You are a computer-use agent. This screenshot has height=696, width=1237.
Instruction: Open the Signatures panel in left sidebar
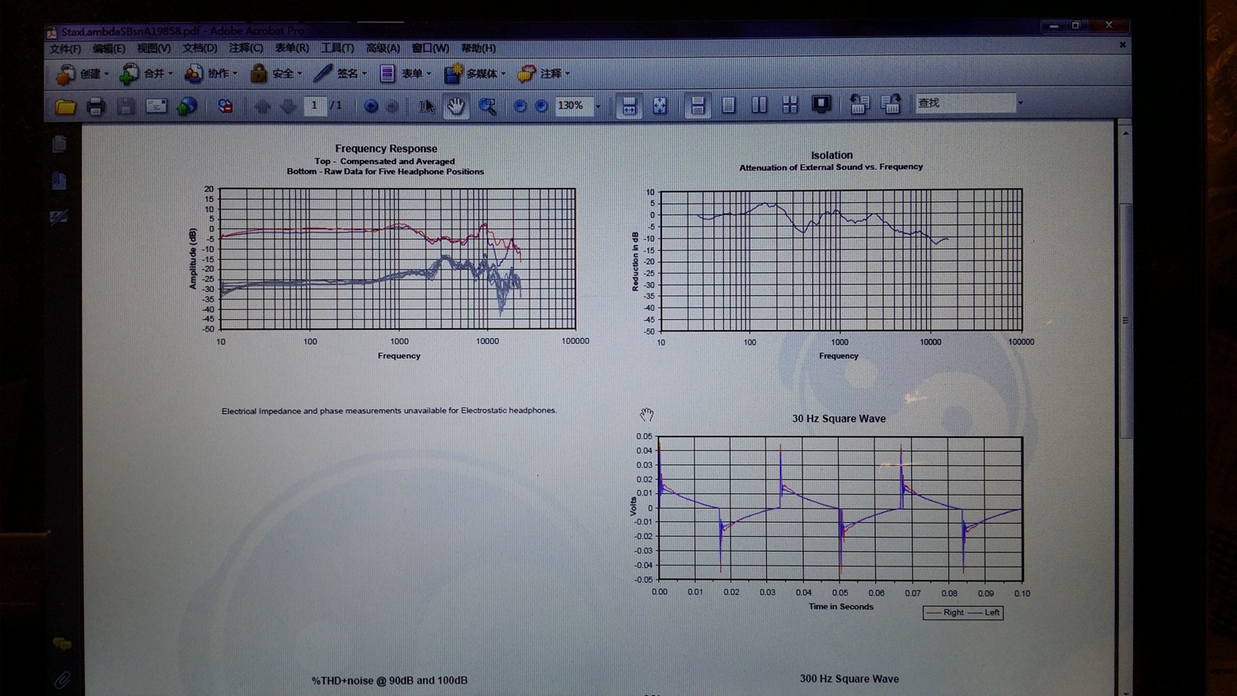(x=59, y=217)
